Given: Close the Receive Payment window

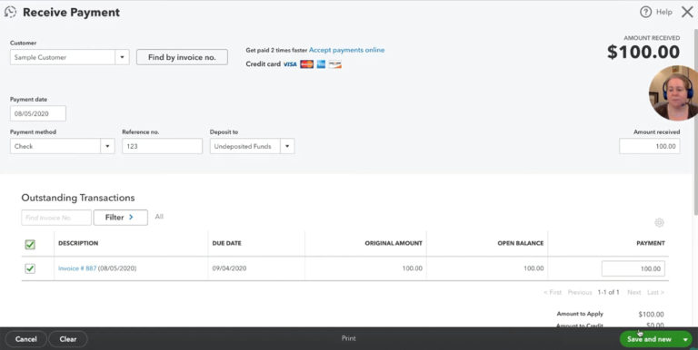Looking at the screenshot, I should tap(687, 12).
